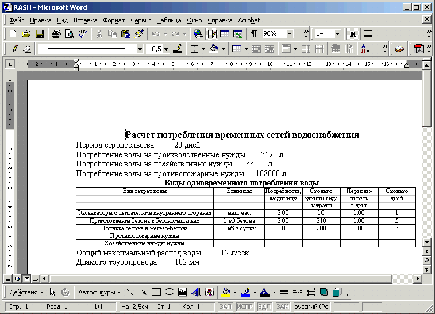Insert WordArt from the drawing toolbar
This screenshot has height=314, width=435.
tap(196, 292)
